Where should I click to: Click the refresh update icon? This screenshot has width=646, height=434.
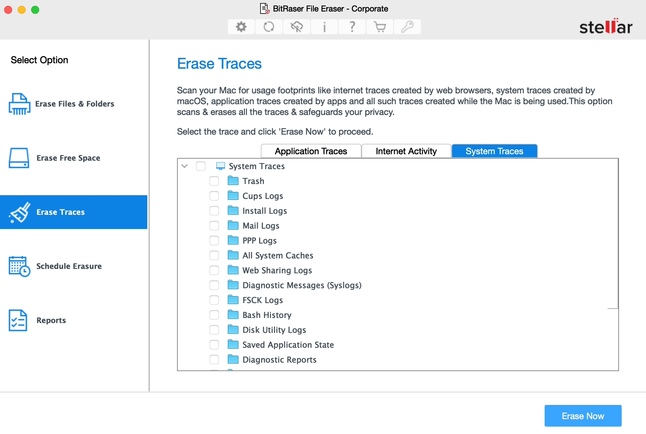[269, 27]
